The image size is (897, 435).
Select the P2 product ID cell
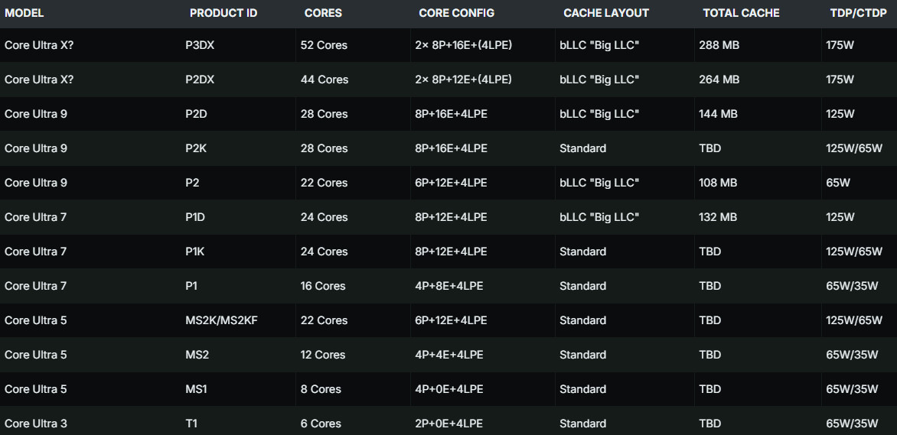point(192,183)
